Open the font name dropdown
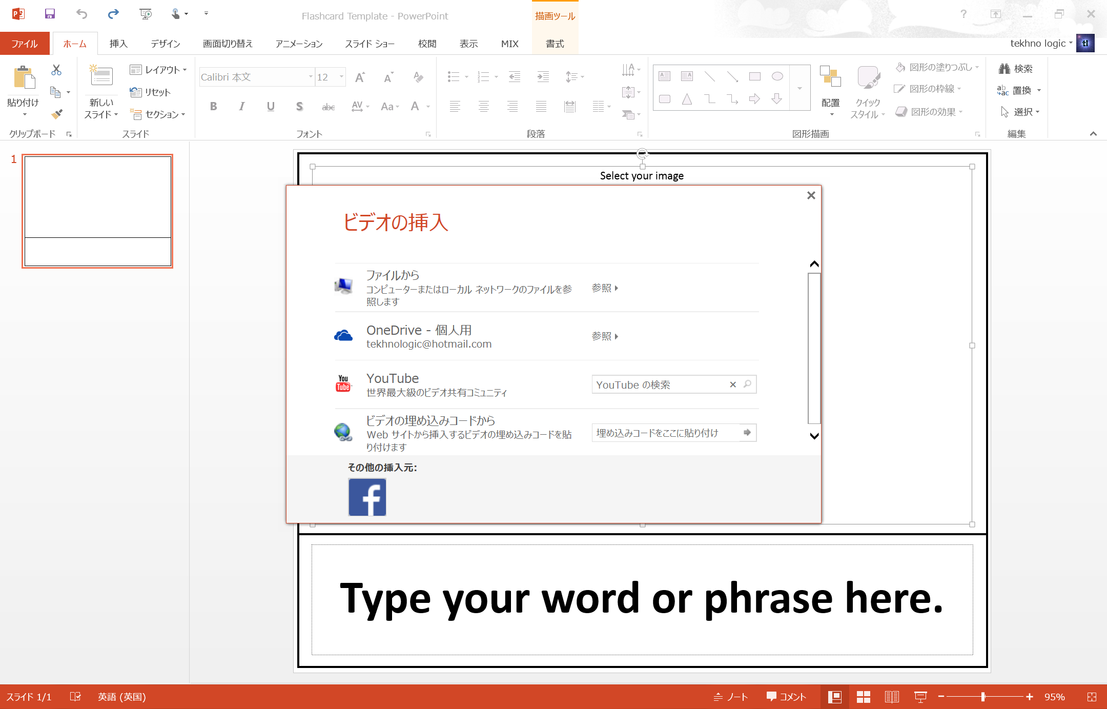Viewport: 1107px width, 709px height. (311, 77)
